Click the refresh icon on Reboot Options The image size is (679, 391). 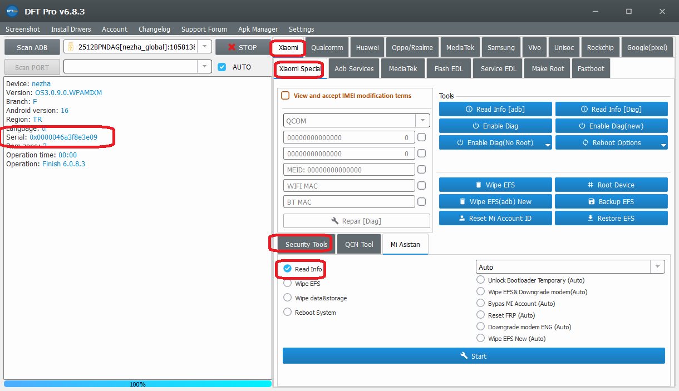click(x=585, y=143)
